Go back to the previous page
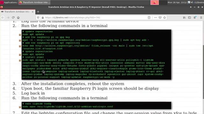Viewport: 204px width, 114px height. (x=3, y=18)
